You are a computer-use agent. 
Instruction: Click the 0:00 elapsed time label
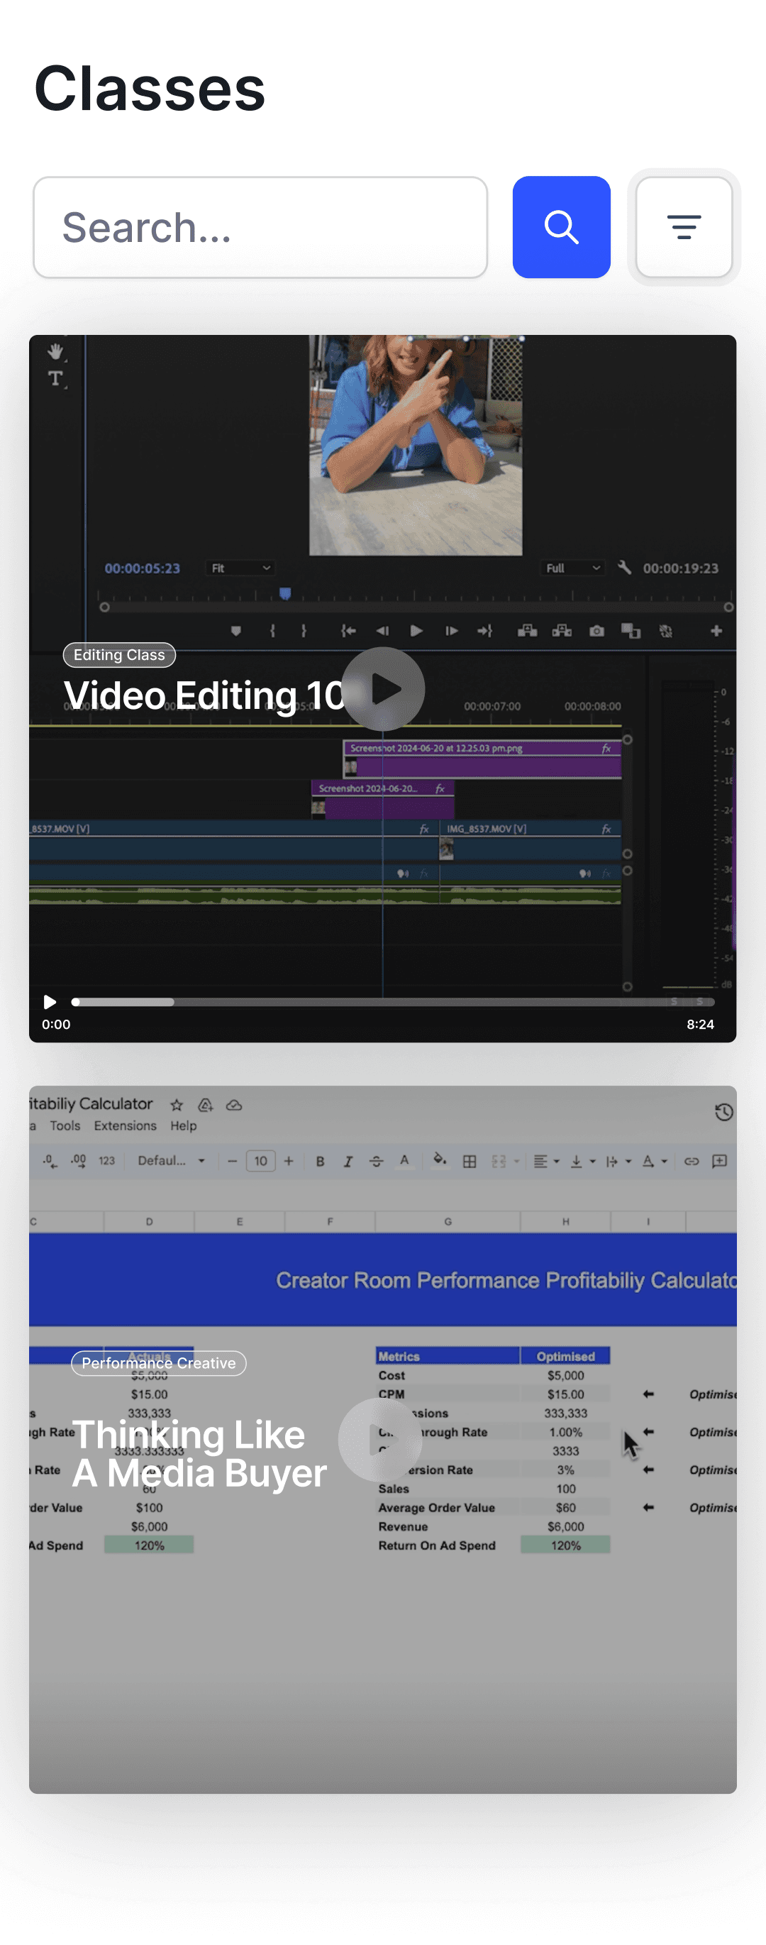click(56, 1025)
